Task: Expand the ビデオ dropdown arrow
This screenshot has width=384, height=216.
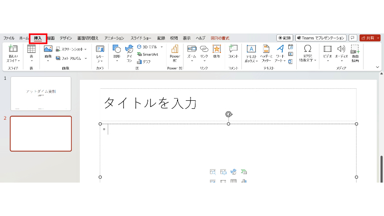Action: pyautogui.click(x=328, y=61)
